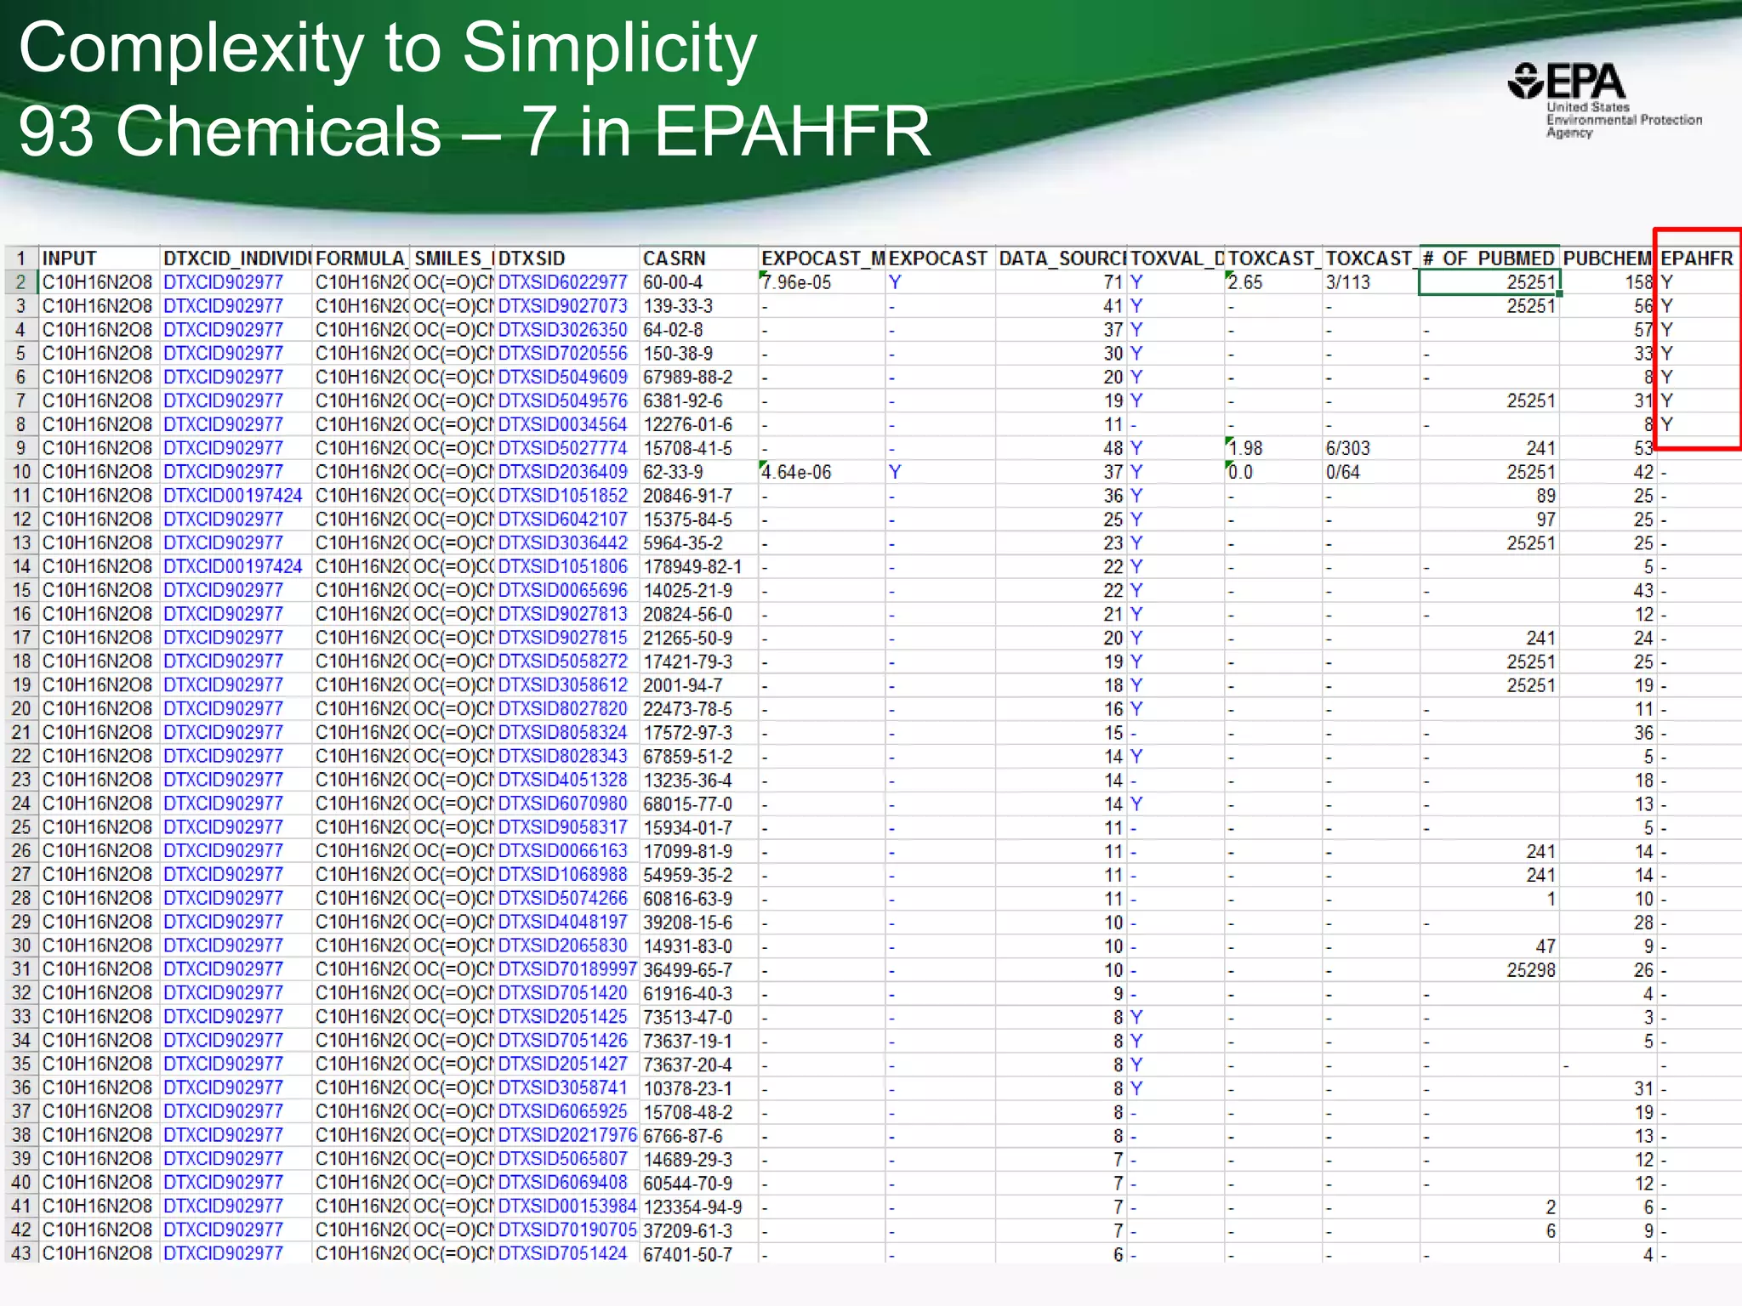Open DTXSID00153984 link in row 41
The image size is (1742, 1306).
[x=566, y=1207]
